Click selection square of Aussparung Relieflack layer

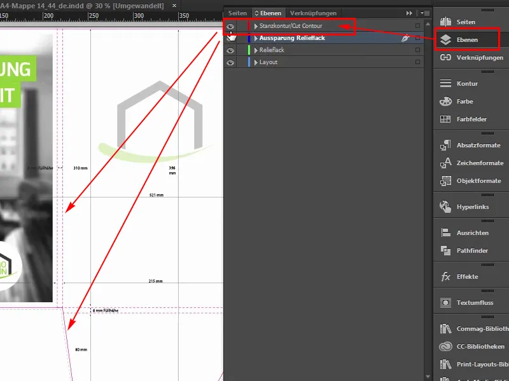[417, 38]
